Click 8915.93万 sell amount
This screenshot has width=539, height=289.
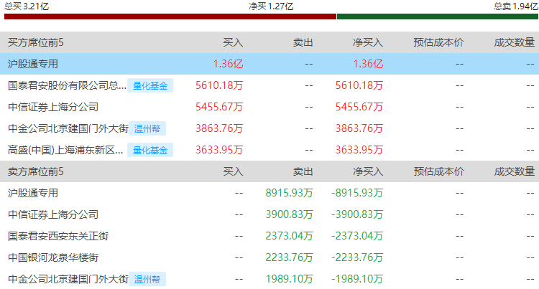(x=289, y=193)
